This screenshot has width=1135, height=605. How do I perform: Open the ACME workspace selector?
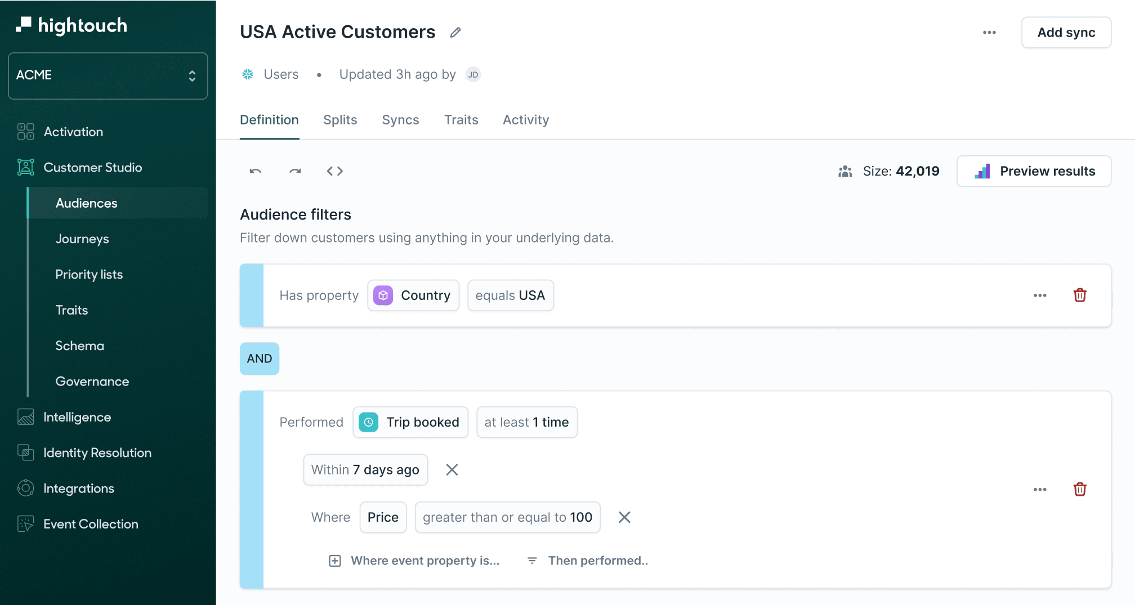coord(107,75)
